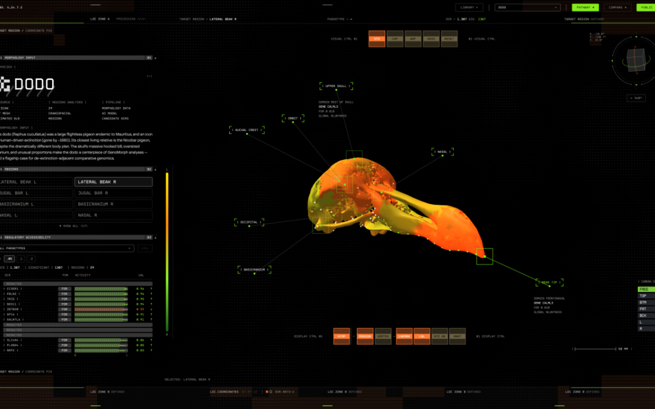Screen dimensions: 655x409
Task: Collapse the Morphology Input panel arrow
Action: point(155,58)
